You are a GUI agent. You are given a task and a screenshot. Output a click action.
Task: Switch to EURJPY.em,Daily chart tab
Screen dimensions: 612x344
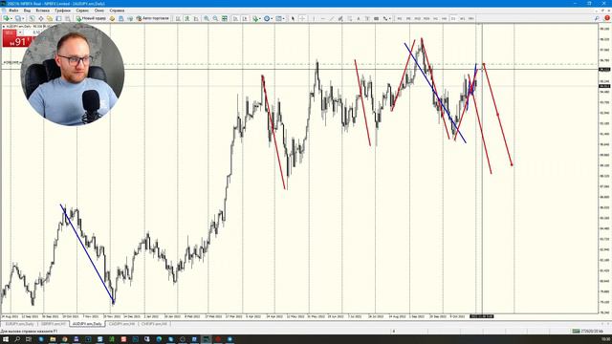[x=19, y=324]
